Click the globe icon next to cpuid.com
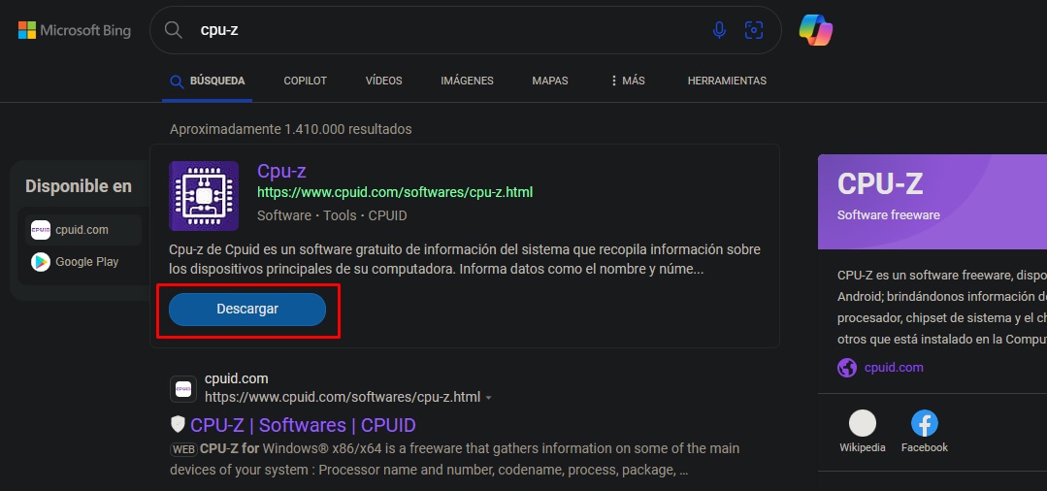 [x=847, y=368]
